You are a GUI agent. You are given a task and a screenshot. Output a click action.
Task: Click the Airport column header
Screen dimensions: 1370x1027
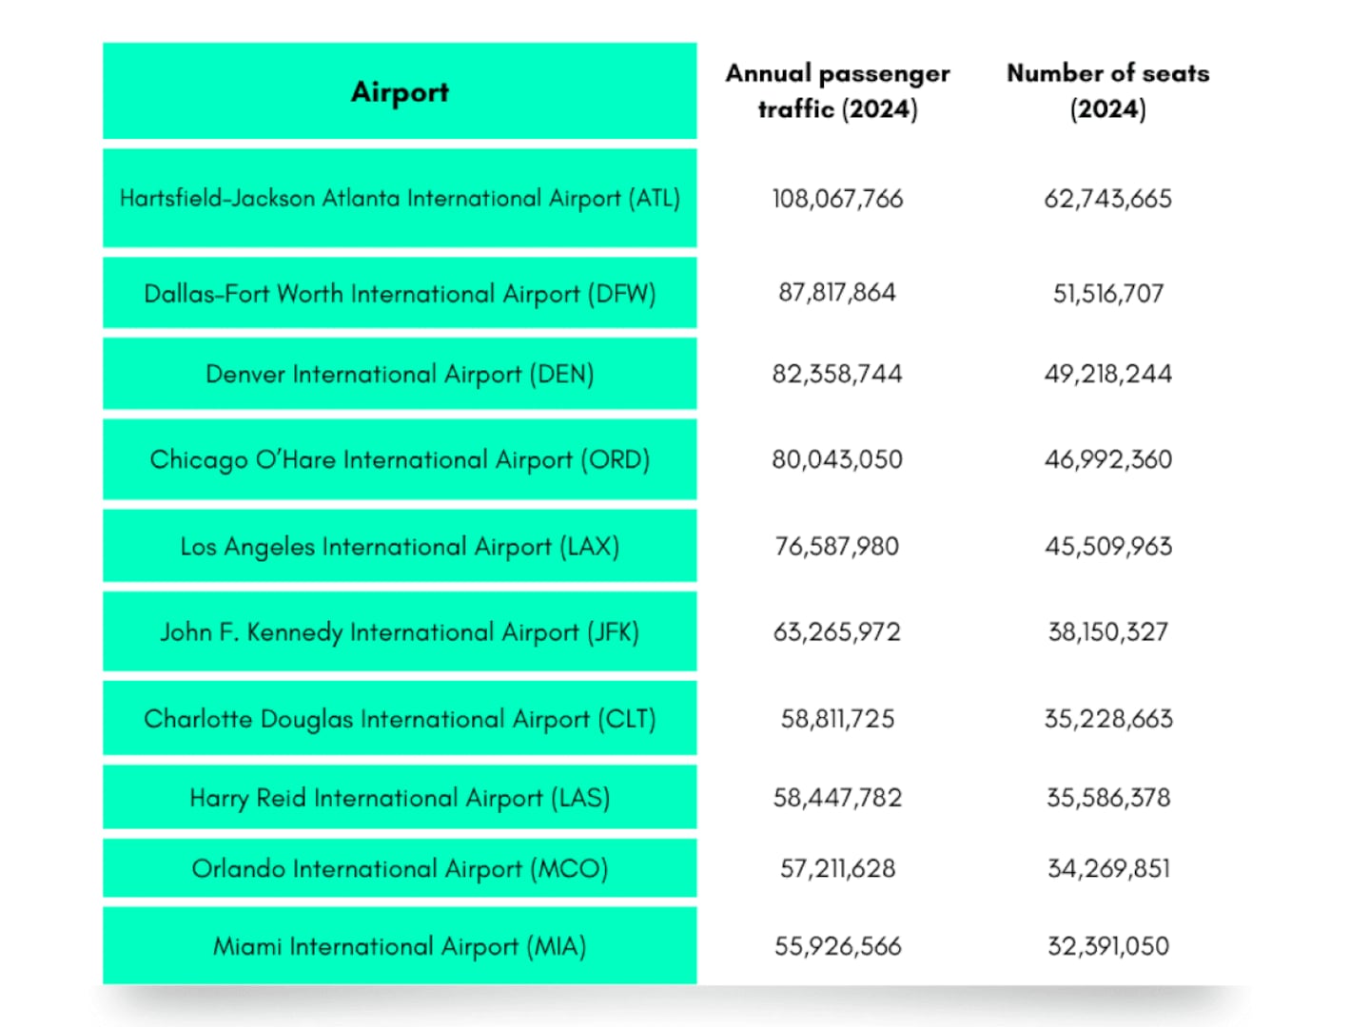coord(400,91)
